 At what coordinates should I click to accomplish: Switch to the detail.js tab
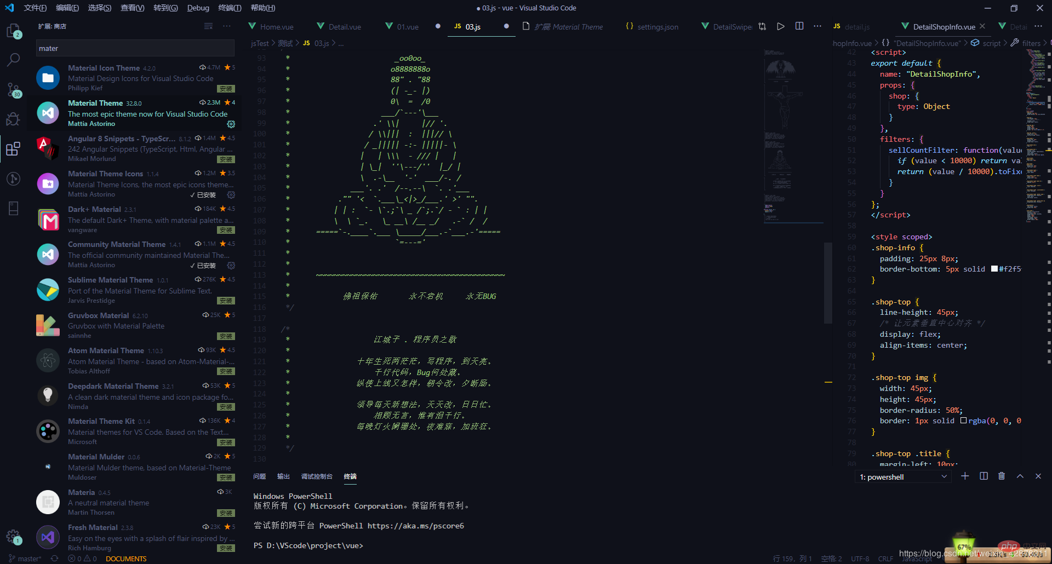[x=852, y=27]
